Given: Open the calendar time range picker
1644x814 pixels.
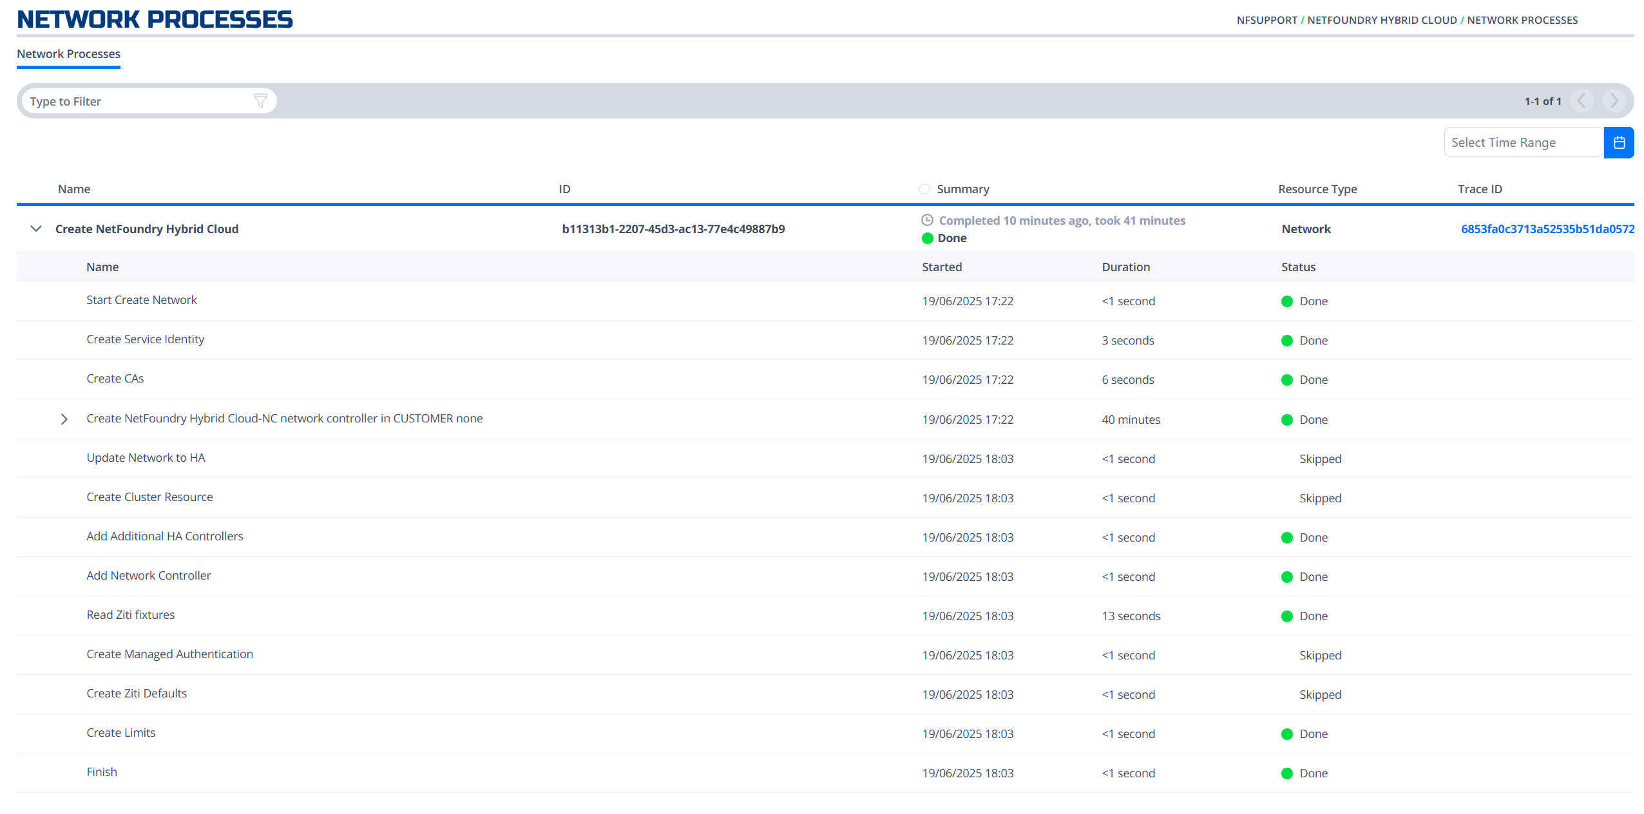Looking at the screenshot, I should point(1619,142).
